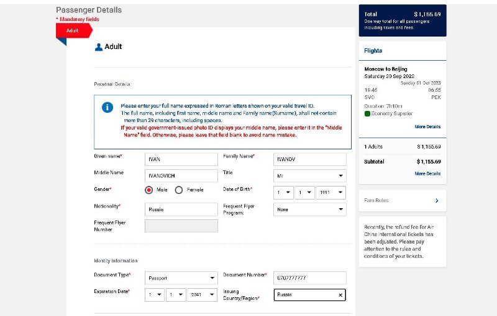497x316 pixels.
Task: Click the Sunday 01 Oct 2023 arrival date
Action: [421, 83]
